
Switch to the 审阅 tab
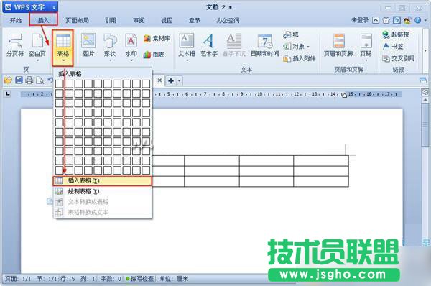tap(139, 20)
